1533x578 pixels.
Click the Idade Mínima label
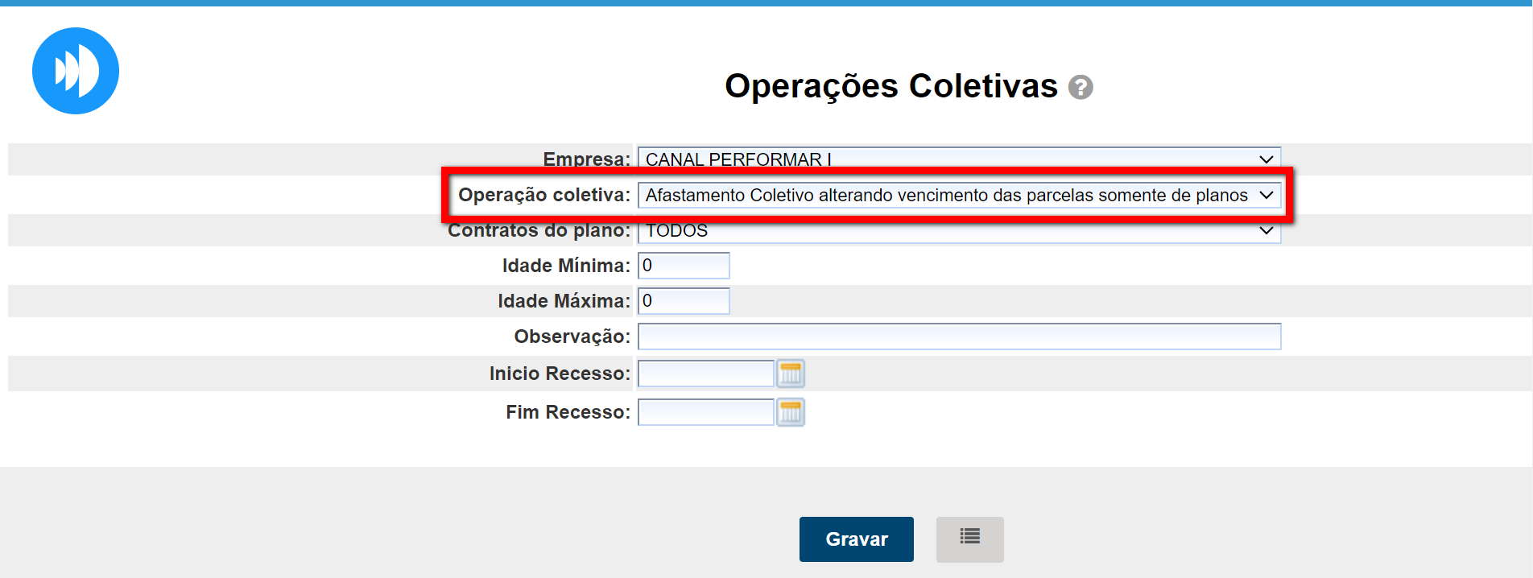tap(566, 266)
